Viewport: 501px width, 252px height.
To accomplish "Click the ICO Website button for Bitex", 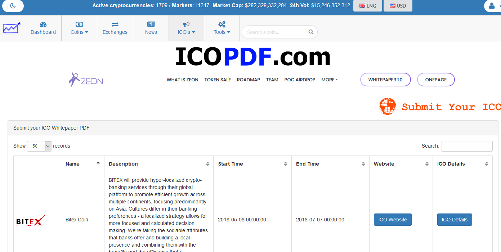I will tap(393, 220).
